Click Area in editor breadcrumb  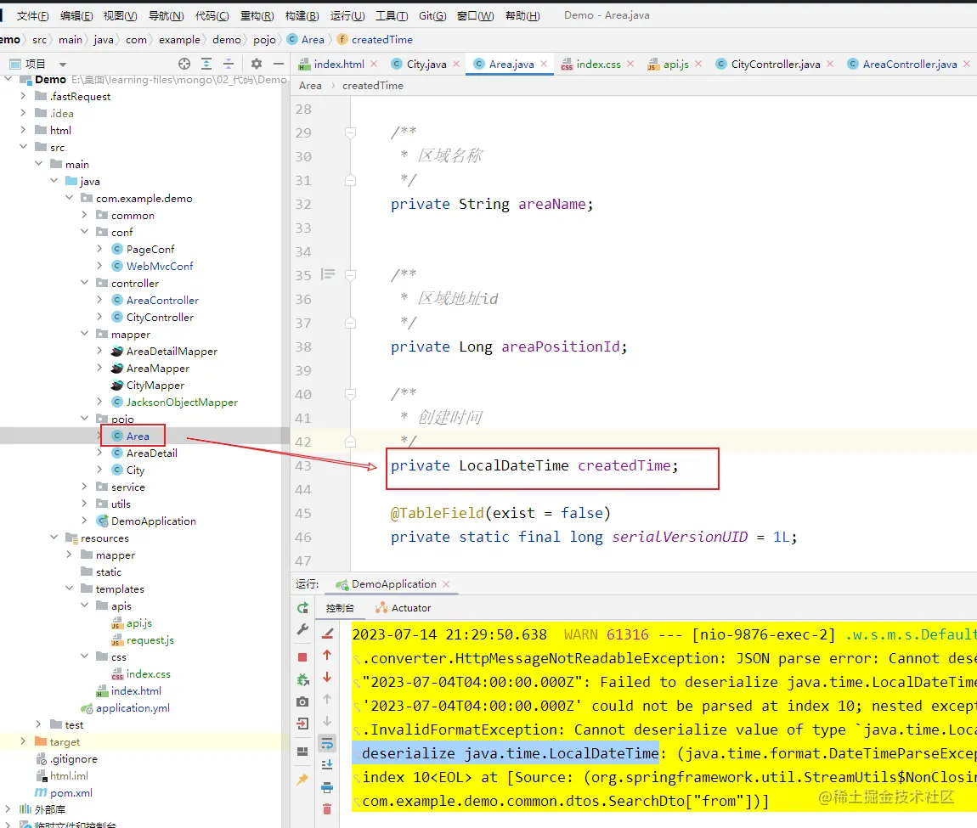point(310,86)
